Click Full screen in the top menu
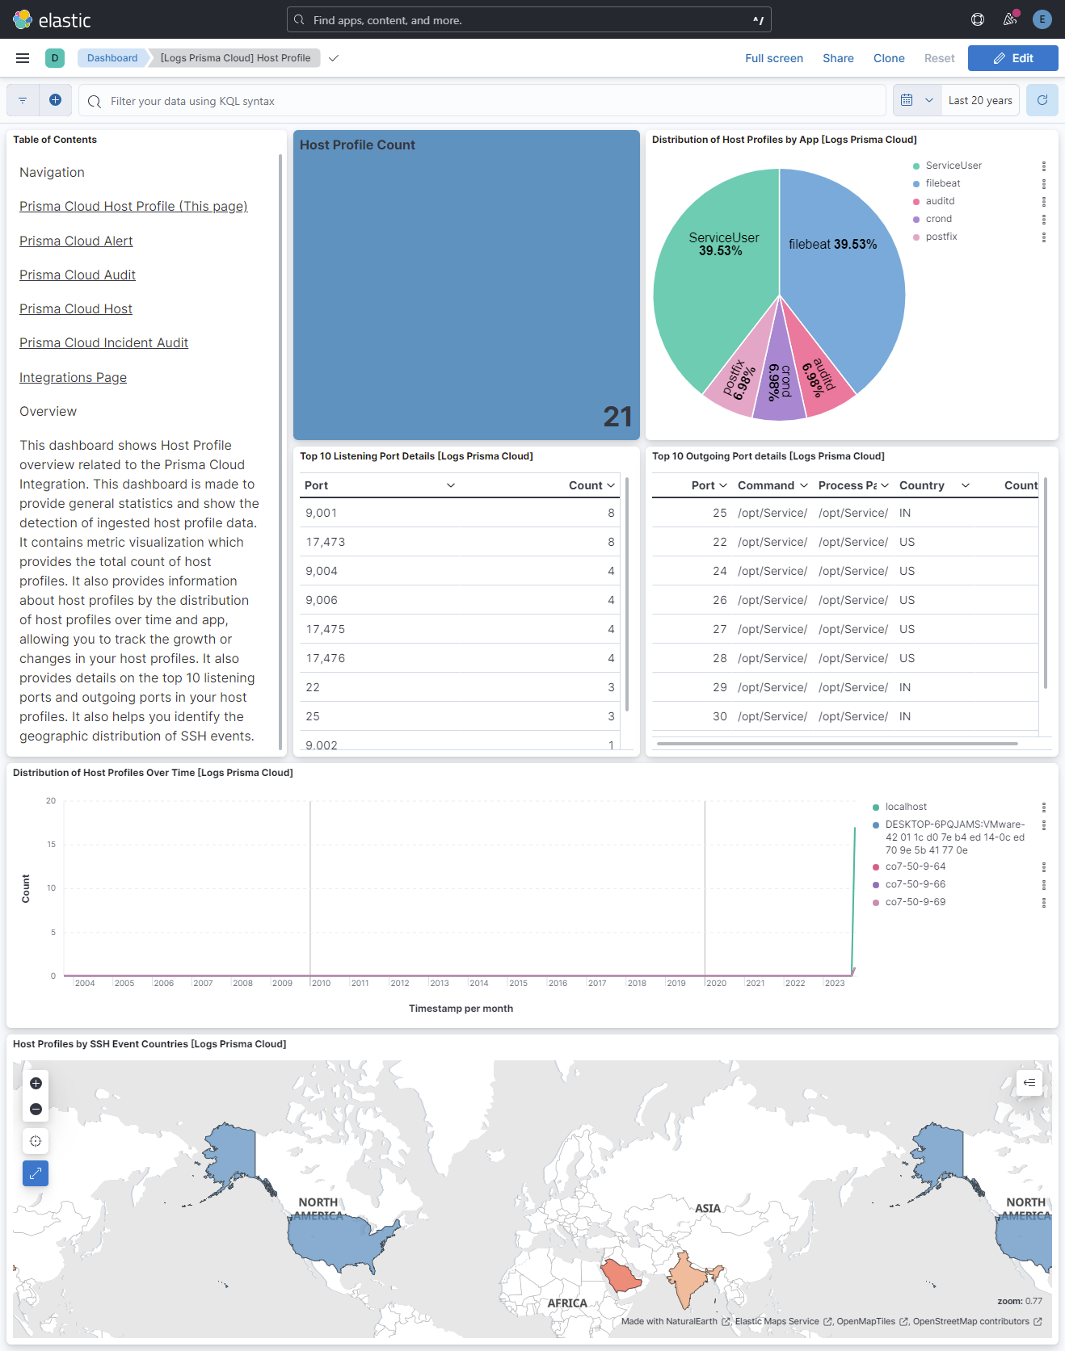This screenshot has height=1351, width=1065. click(x=773, y=58)
